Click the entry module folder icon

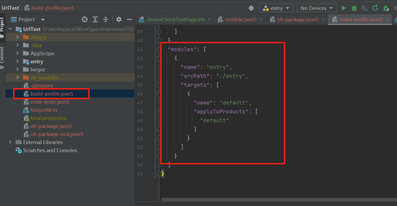point(26,62)
